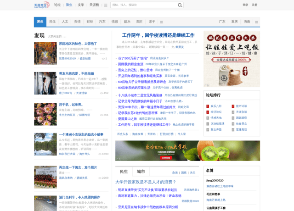This screenshot has height=211, width=294.
Task: Switch to the 城市 tab
Action: pos(141,172)
